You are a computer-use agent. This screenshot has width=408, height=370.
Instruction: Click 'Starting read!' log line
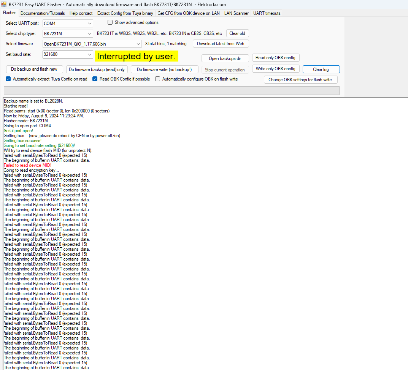[x=16, y=106]
